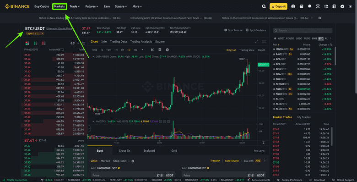Switch the chart to Trading View mode
The height and width of the screenshot is (182, 357).
(x=247, y=50)
